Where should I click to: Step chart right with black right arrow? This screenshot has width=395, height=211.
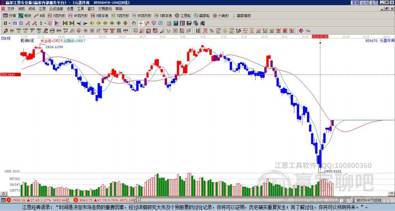[85, 23]
